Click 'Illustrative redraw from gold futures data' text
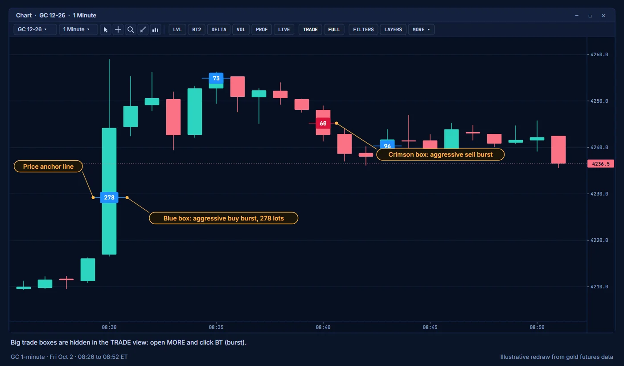Screen dimensions: 624x366 point(557,357)
